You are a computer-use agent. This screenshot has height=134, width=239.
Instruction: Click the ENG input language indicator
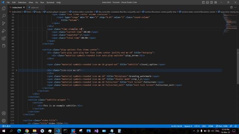pos(217,131)
